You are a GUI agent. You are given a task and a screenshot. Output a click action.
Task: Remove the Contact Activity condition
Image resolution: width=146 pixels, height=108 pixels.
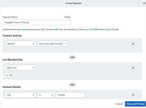tap(133, 44)
